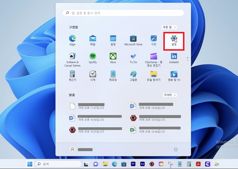The height and width of the screenshot is (169, 238).
Task: Launch Spotify from the pinned apps
Action: tap(93, 58)
